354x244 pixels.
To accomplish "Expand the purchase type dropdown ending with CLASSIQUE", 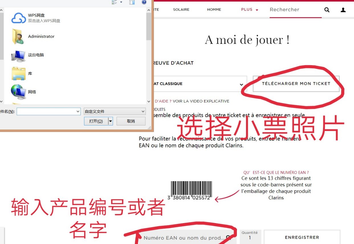I will tap(200, 84).
